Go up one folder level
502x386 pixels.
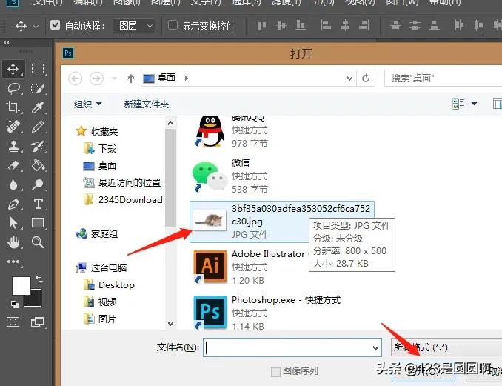130,78
